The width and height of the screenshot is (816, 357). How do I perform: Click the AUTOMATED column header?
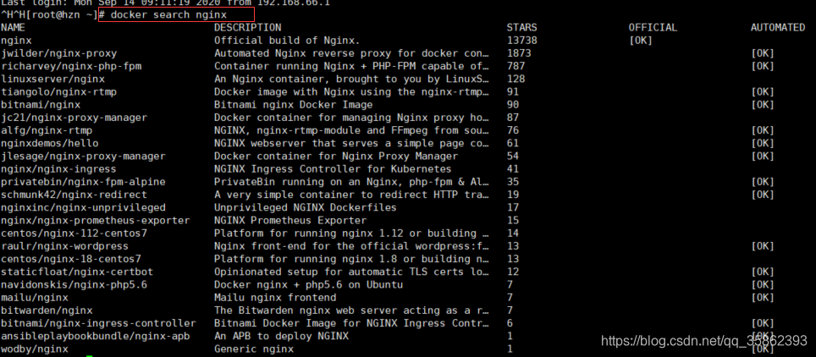[x=778, y=28]
